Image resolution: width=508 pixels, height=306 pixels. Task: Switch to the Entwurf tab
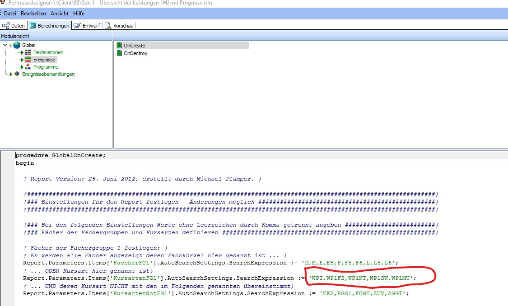coord(87,26)
